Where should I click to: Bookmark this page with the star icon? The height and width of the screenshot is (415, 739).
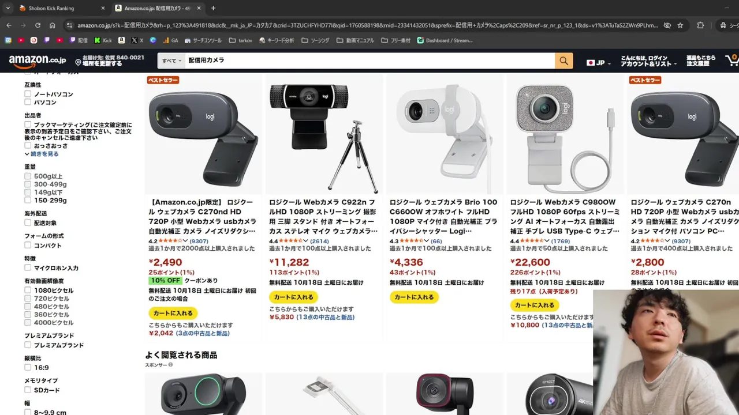point(680,25)
